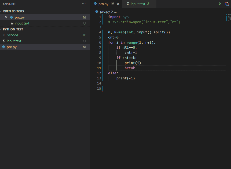Screen dimensions: 231x169
Task: Place cursor on 'import sys' code line
Action: 118,17
